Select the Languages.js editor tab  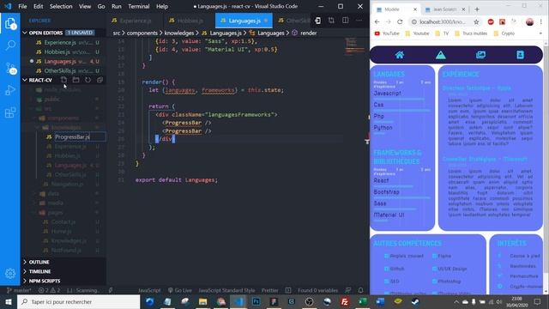tap(244, 21)
